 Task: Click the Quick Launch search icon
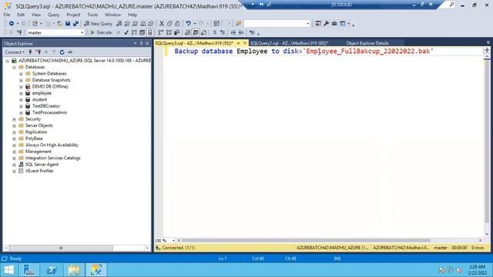[x=451, y=5]
